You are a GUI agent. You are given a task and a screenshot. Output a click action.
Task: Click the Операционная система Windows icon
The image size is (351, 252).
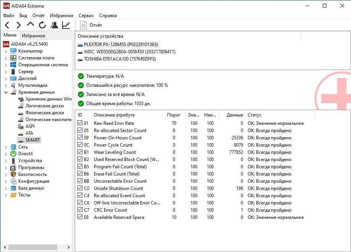(x=13, y=65)
